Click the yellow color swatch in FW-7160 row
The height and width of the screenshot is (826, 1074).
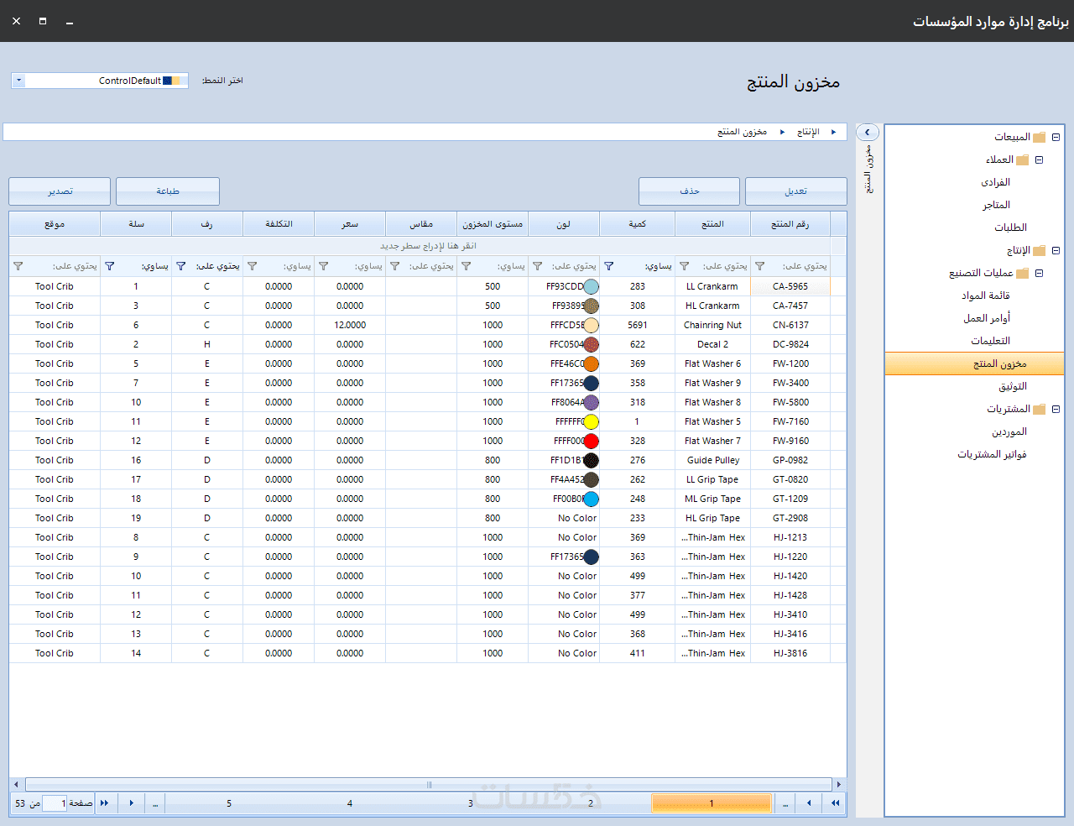pyautogui.click(x=592, y=421)
